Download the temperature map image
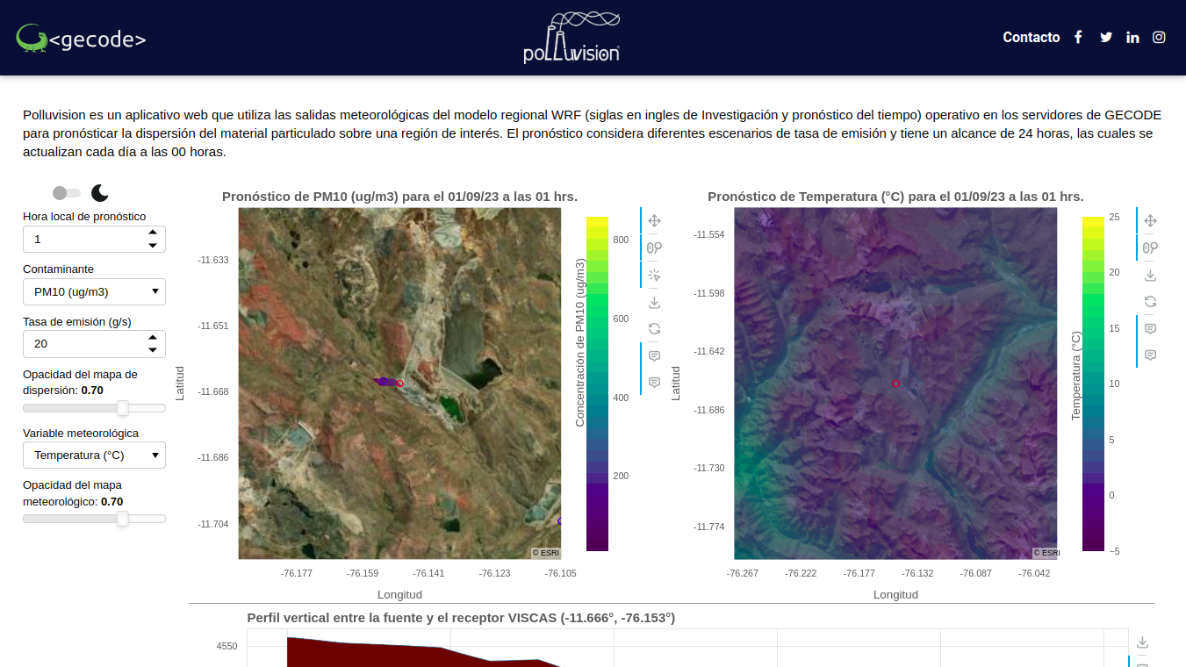 coord(1150,276)
